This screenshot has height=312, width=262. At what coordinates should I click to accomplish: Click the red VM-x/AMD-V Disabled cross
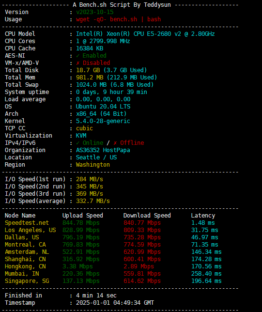(x=78, y=63)
